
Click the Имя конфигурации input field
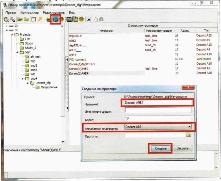click(x=158, y=110)
